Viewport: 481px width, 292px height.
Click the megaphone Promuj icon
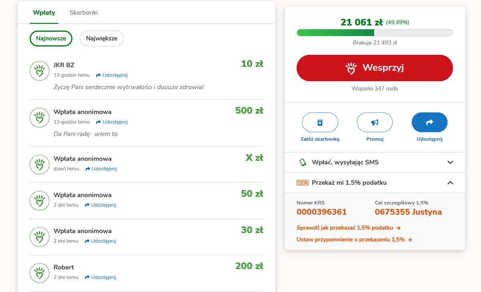click(x=374, y=122)
